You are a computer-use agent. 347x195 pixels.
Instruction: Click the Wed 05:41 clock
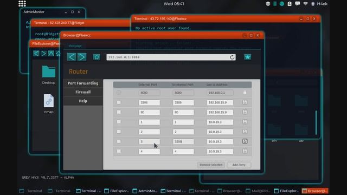click(x=173, y=4)
